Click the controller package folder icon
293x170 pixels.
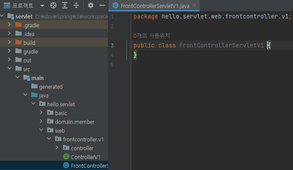click(x=66, y=148)
